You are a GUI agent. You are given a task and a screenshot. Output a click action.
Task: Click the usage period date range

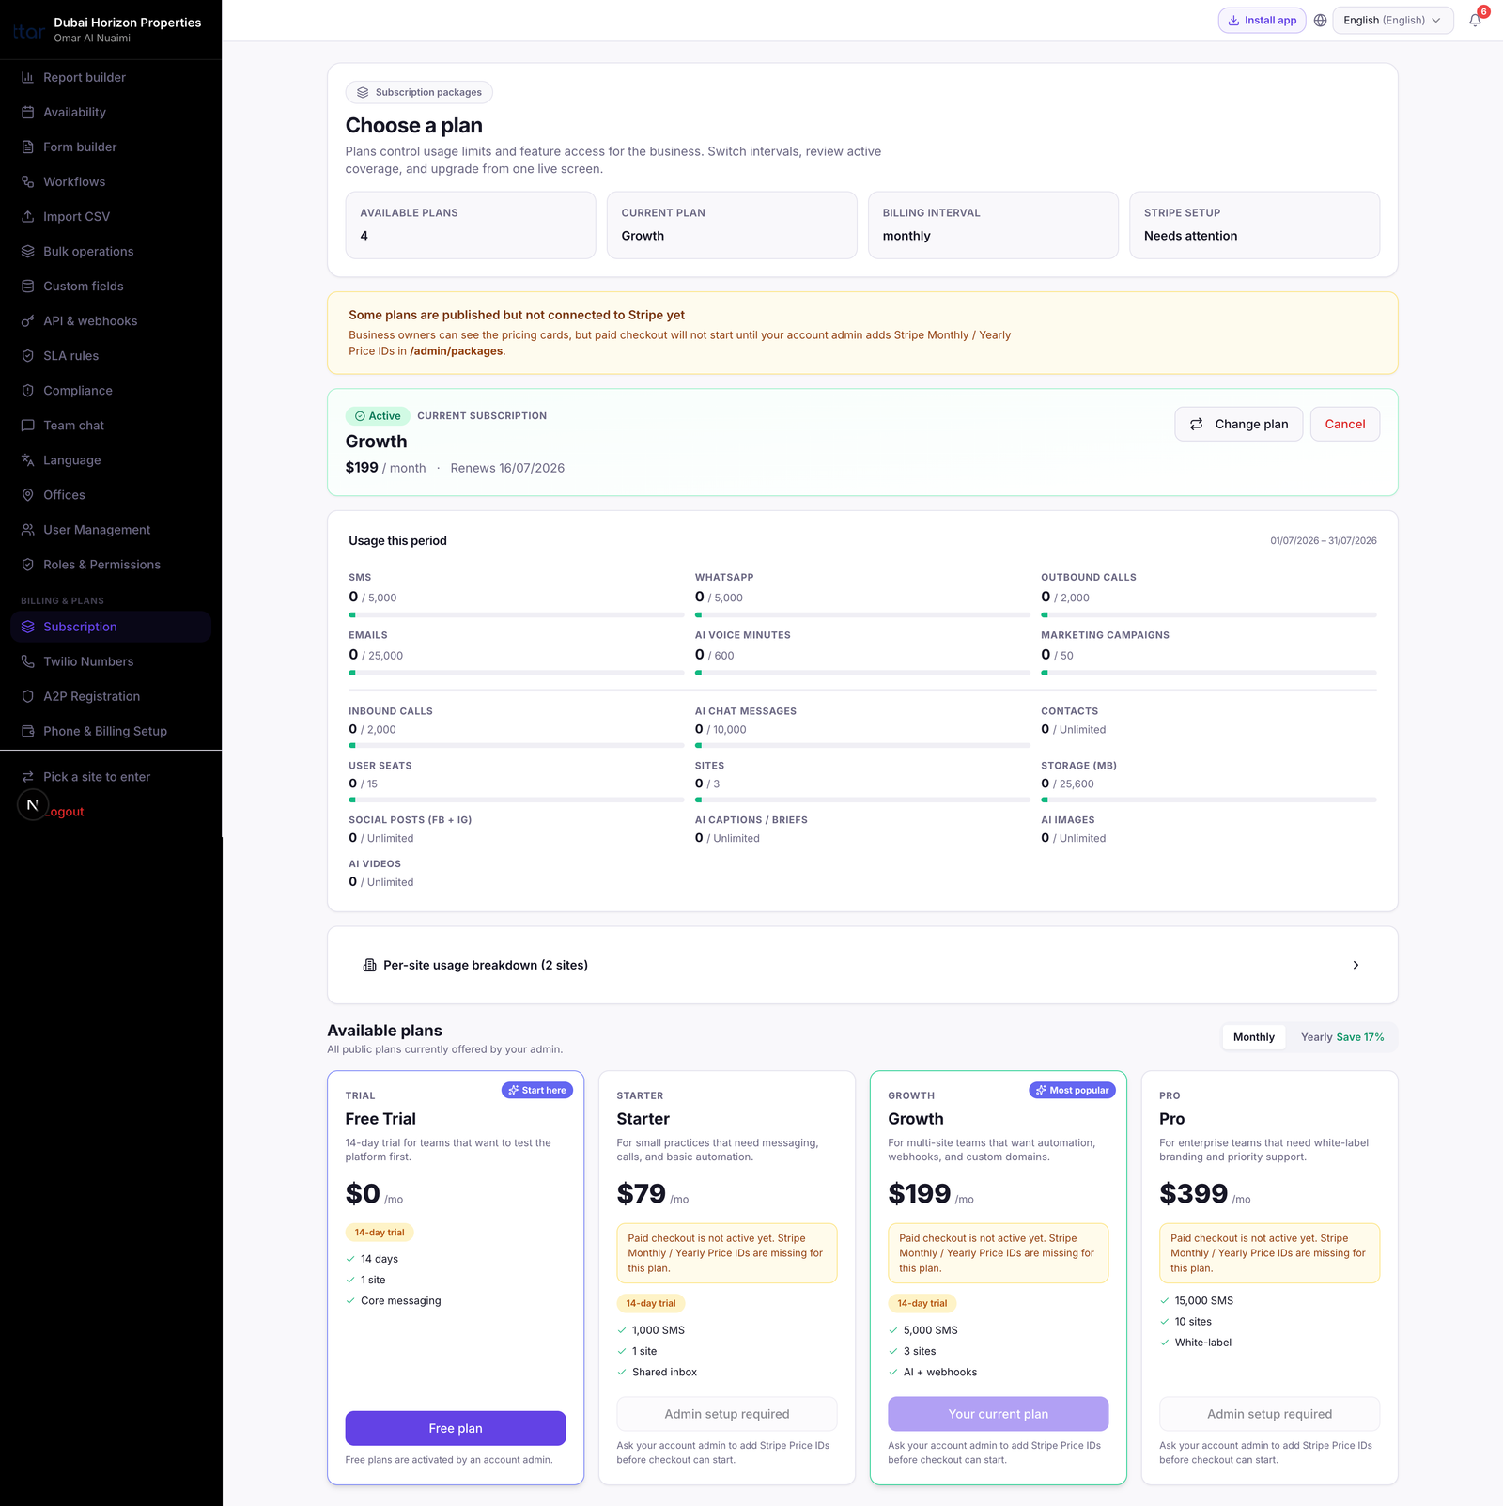(x=1324, y=541)
